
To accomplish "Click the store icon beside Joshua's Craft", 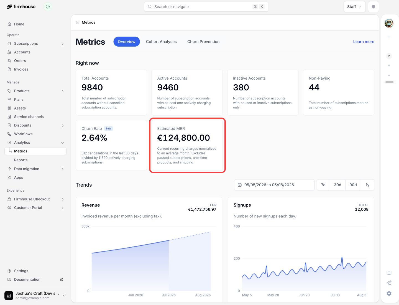I will point(9,296).
